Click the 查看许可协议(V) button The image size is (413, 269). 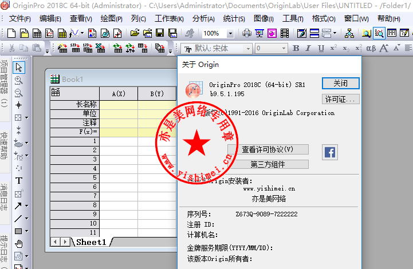click(268, 149)
